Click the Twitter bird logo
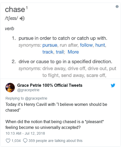Viewport: 121px width, 149px height. (x=113, y=85)
